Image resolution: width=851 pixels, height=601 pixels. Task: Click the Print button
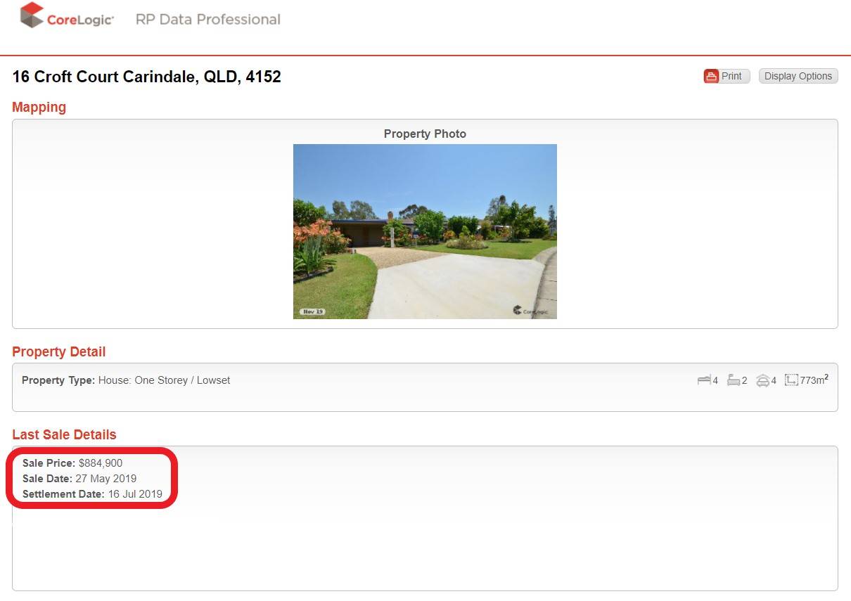coord(727,76)
